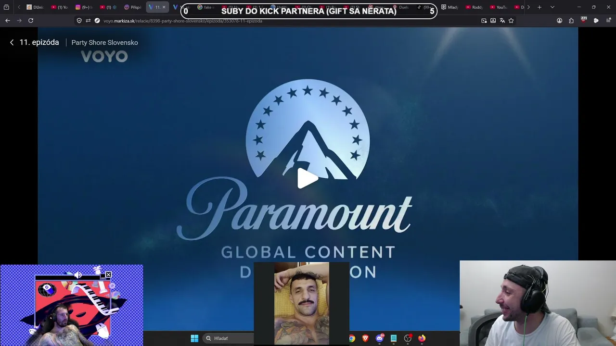
Task: Switch to the Mlady tab
Action: [449, 7]
